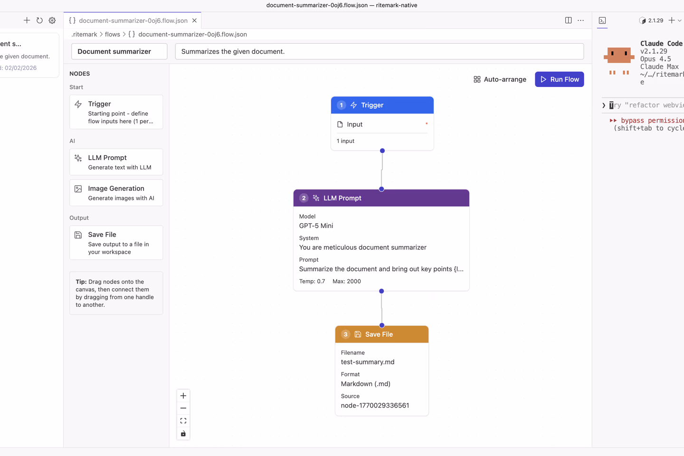The width and height of the screenshot is (684, 456).
Task: Close the document-summarizer flow.json tab
Action: pyautogui.click(x=194, y=20)
